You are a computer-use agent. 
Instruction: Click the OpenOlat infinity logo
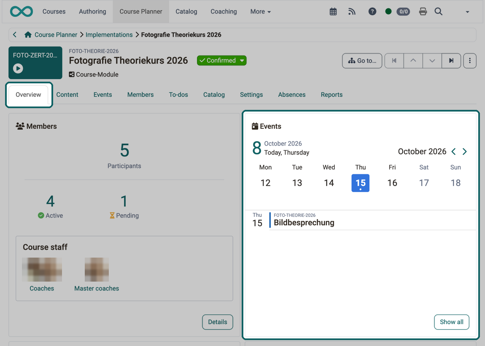coord(22,11)
